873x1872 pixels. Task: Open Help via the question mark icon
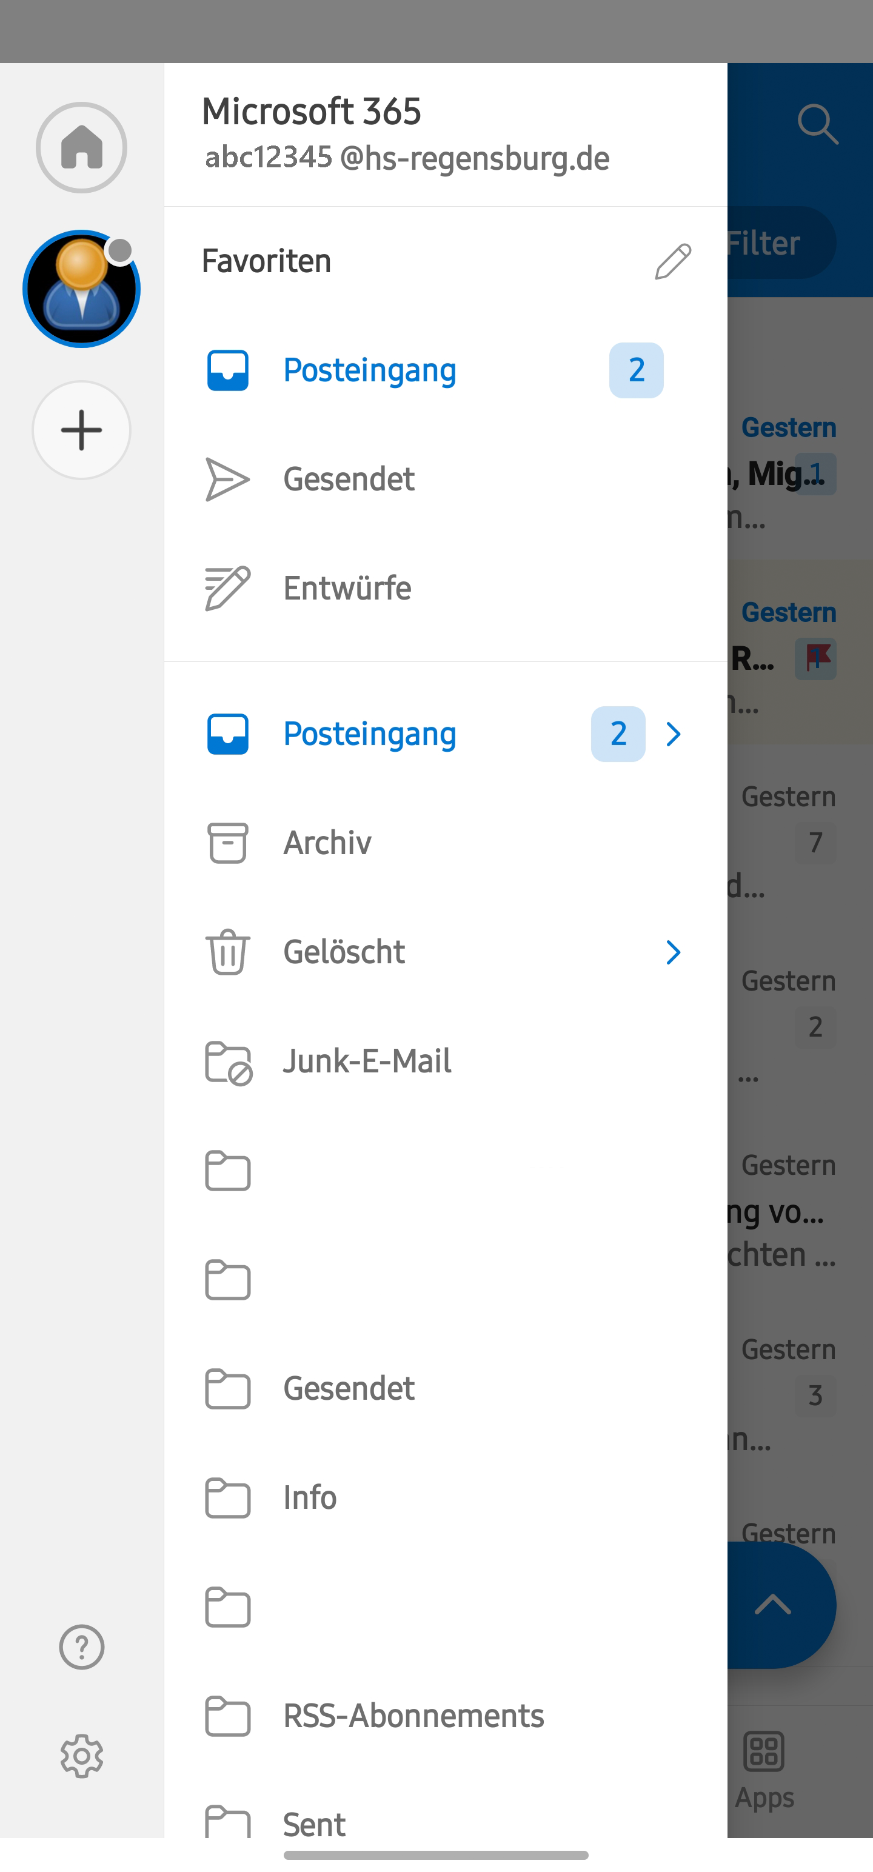pos(81,1646)
